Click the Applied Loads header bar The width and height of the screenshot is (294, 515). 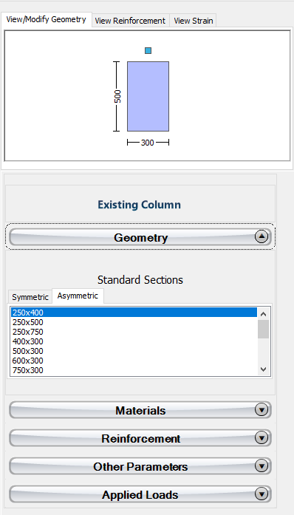pos(140,494)
